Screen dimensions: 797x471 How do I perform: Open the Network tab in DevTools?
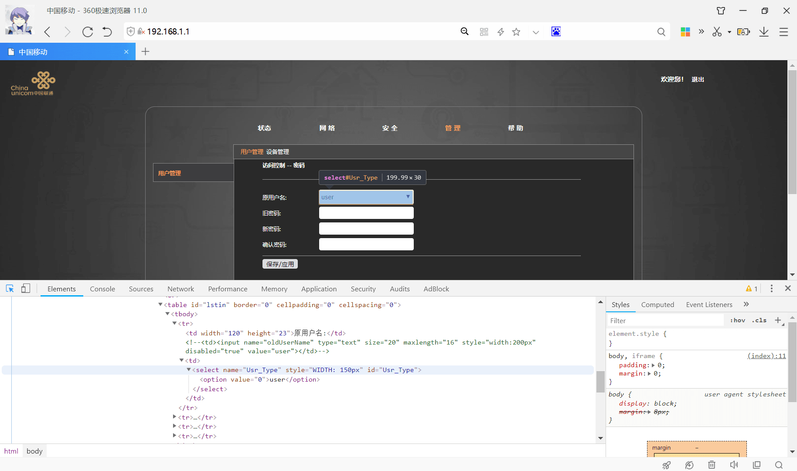tap(181, 289)
